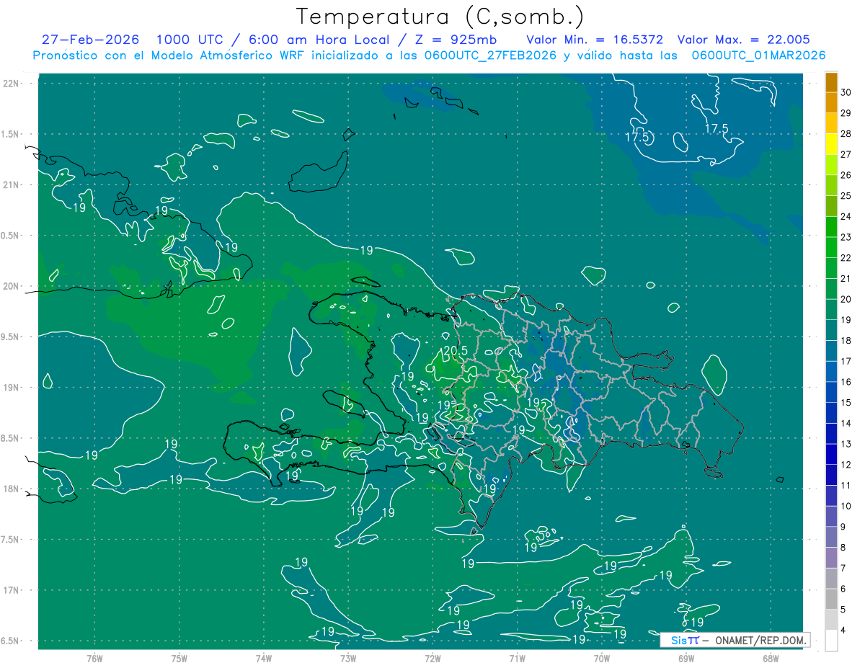The image size is (865, 668).
Task: Click the "18N" latitude axis label
Action: (x=12, y=489)
